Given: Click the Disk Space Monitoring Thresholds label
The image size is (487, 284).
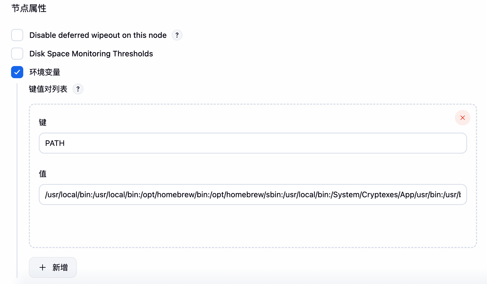Looking at the screenshot, I should click(x=91, y=54).
